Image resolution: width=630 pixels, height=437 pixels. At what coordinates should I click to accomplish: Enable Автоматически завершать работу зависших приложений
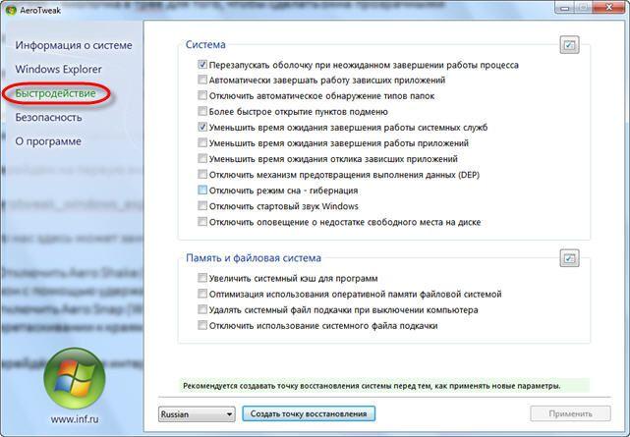click(202, 80)
